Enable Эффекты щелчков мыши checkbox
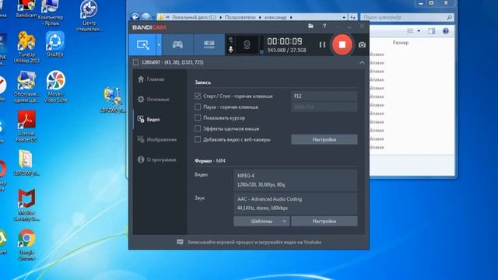Viewport: 498px width, 280px height. [x=198, y=128]
